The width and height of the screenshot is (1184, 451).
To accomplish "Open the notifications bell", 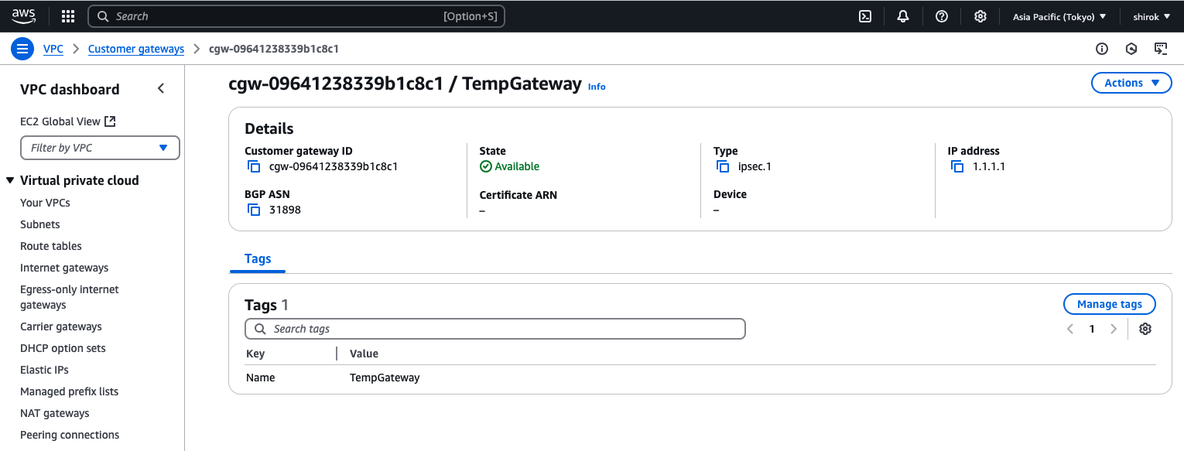I will coord(902,15).
